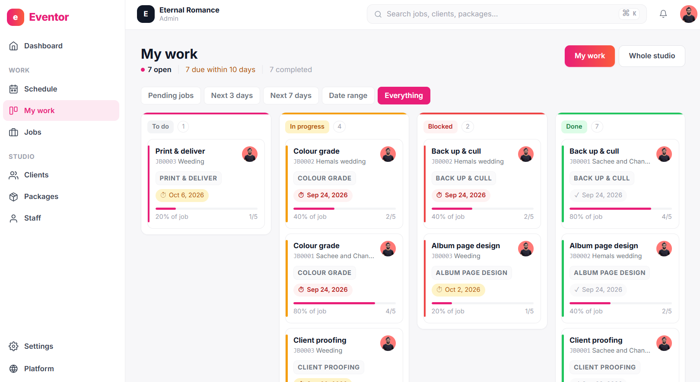Click the To do column label
Screen dimensions: 700x382
tap(160, 126)
